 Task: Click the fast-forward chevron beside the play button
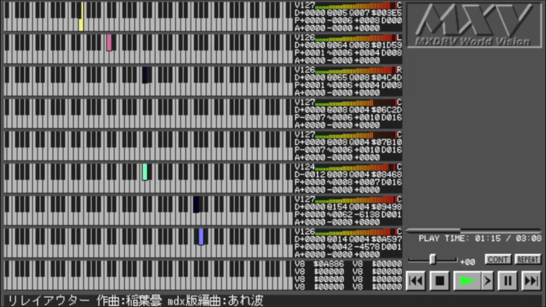488,280
